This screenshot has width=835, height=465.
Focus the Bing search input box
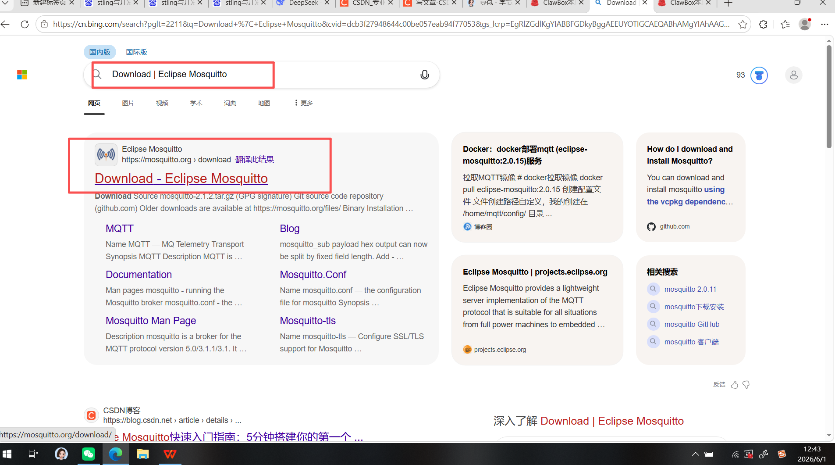[x=261, y=75]
